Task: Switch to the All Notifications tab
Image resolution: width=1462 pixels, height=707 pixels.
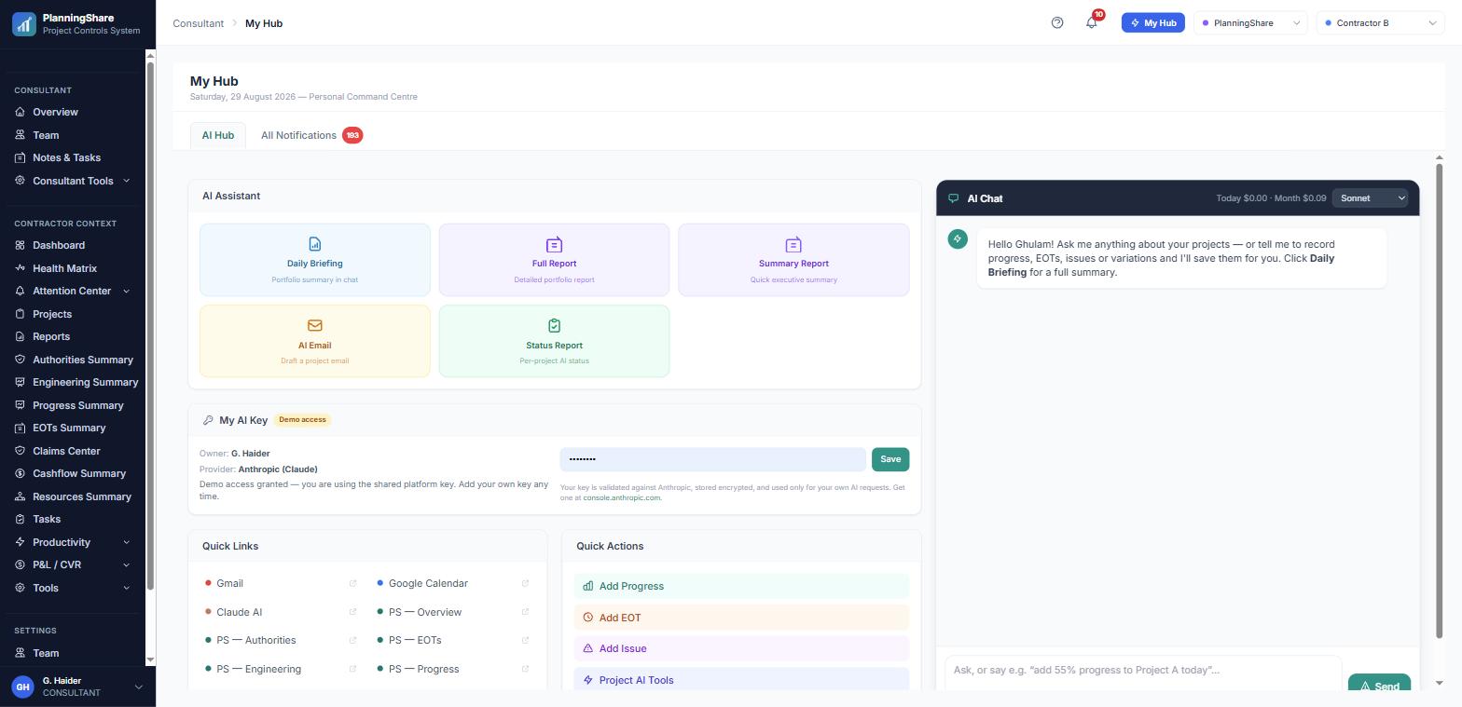Action: (x=311, y=135)
